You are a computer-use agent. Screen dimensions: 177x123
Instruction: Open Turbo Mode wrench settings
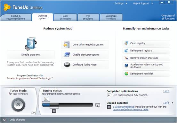(x=34, y=113)
